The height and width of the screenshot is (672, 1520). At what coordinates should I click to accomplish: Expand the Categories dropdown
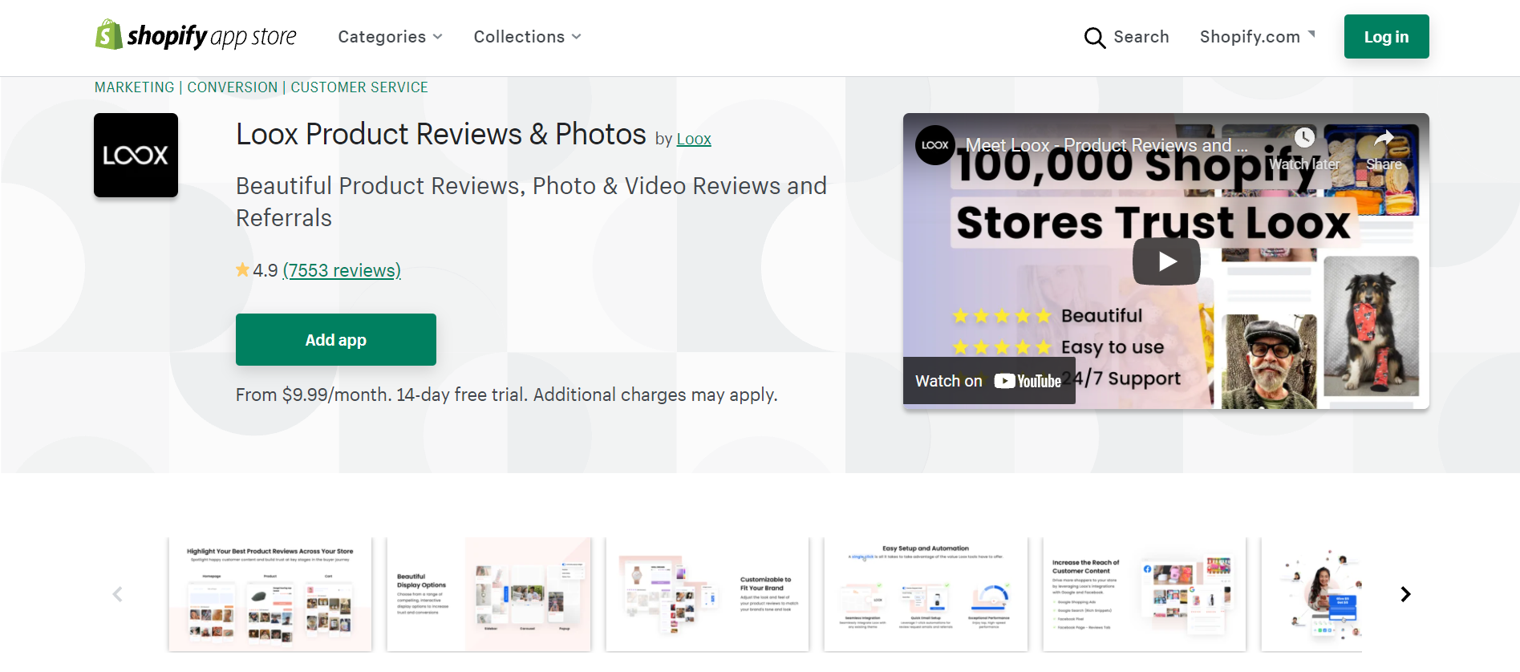pyautogui.click(x=390, y=37)
